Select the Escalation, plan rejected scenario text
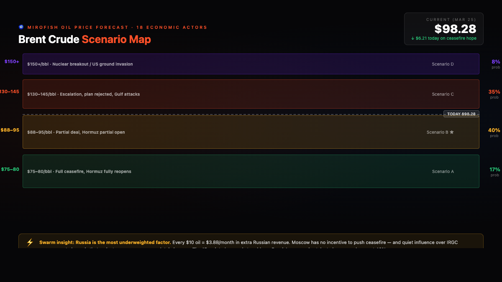The width and height of the screenshot is (502, 282). click(x=83, y=94)
